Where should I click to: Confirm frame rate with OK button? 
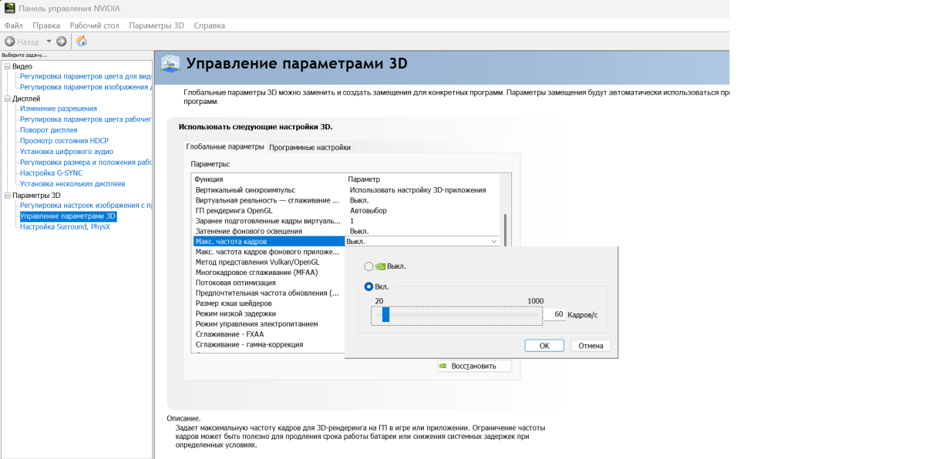[x=544, y=346]
